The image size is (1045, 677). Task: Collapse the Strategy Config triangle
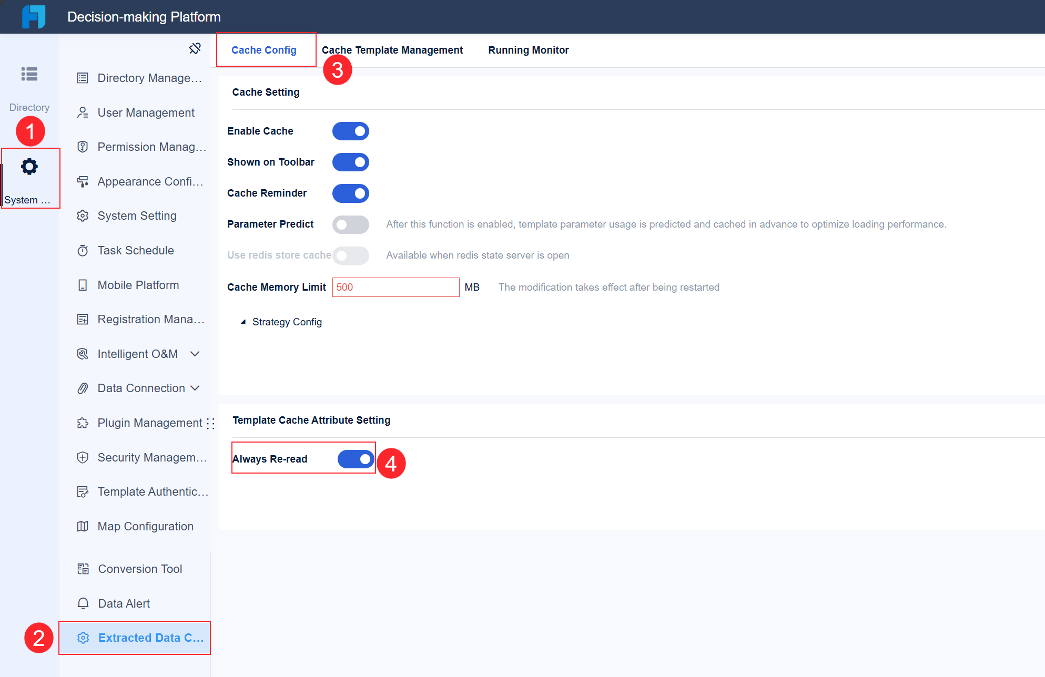[243, 322]
